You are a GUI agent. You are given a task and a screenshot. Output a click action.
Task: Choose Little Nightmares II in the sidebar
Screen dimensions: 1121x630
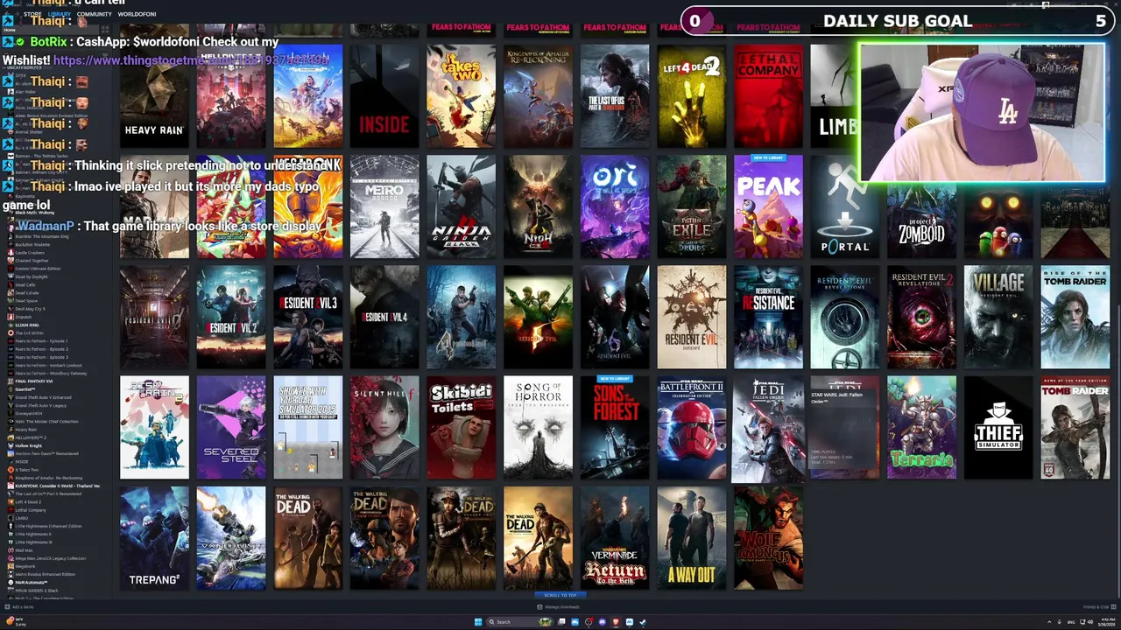coord(32,534)
